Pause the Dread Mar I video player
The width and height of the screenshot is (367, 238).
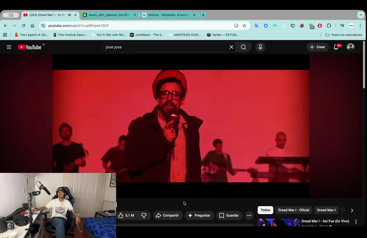click(x=181, y=126)
